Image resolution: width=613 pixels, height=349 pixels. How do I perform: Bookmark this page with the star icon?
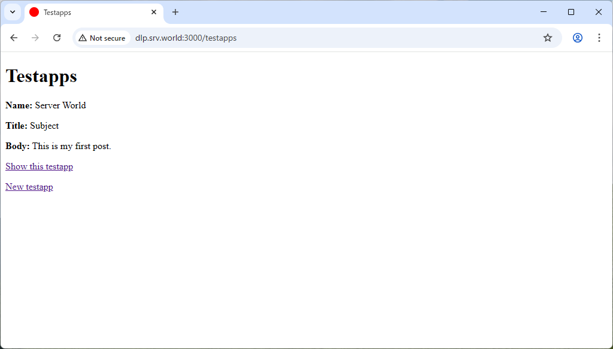(x=547, y=37)
